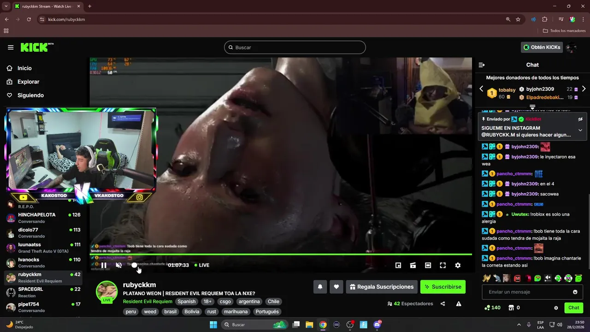The image size is (590, 332).
Task: Expand the pinned message chevron
Action: pos(580,130)
